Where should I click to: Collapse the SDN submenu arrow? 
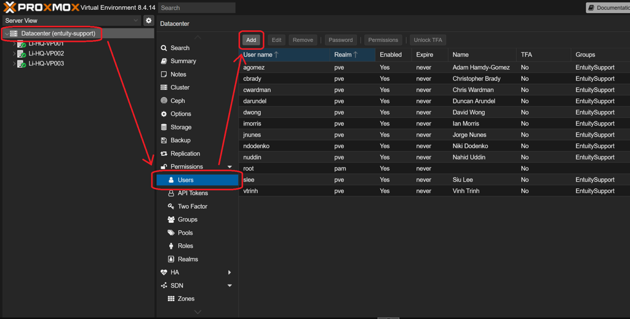229,286
